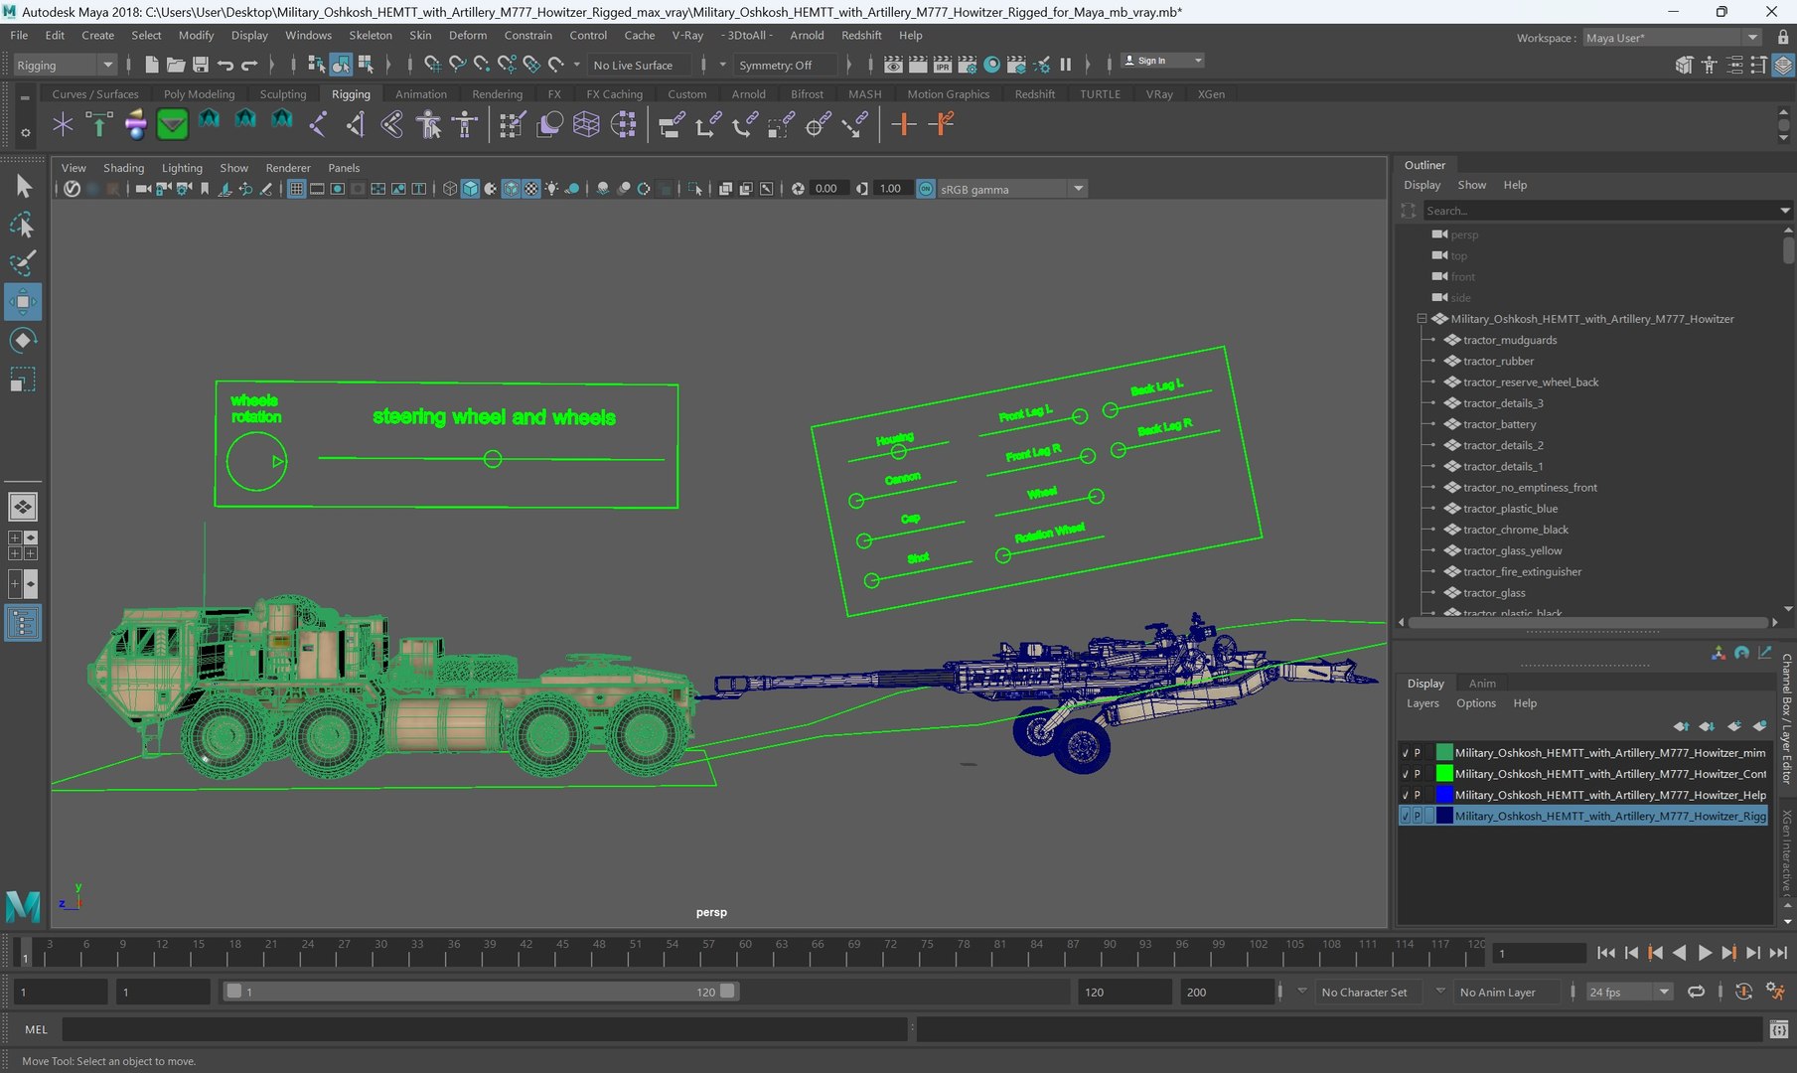Click the Save Scene icon
1797x1073 pixels.
pyautogui.click(x=200, y=65)
